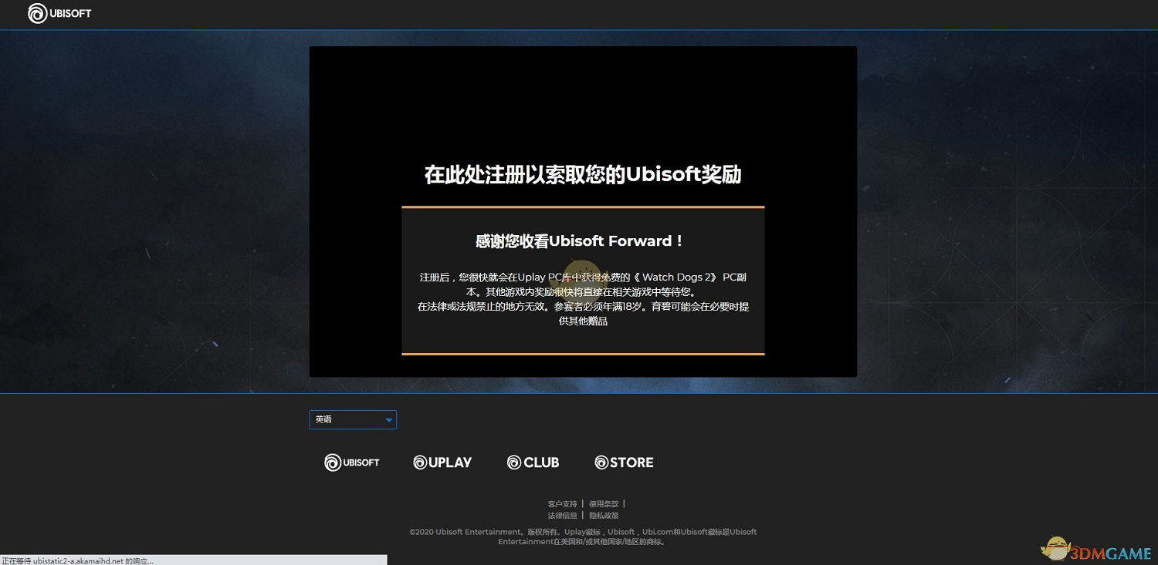Open UPLAY via its footer logo
This screenshot has width=1158, height=565.
coord(442,462)
